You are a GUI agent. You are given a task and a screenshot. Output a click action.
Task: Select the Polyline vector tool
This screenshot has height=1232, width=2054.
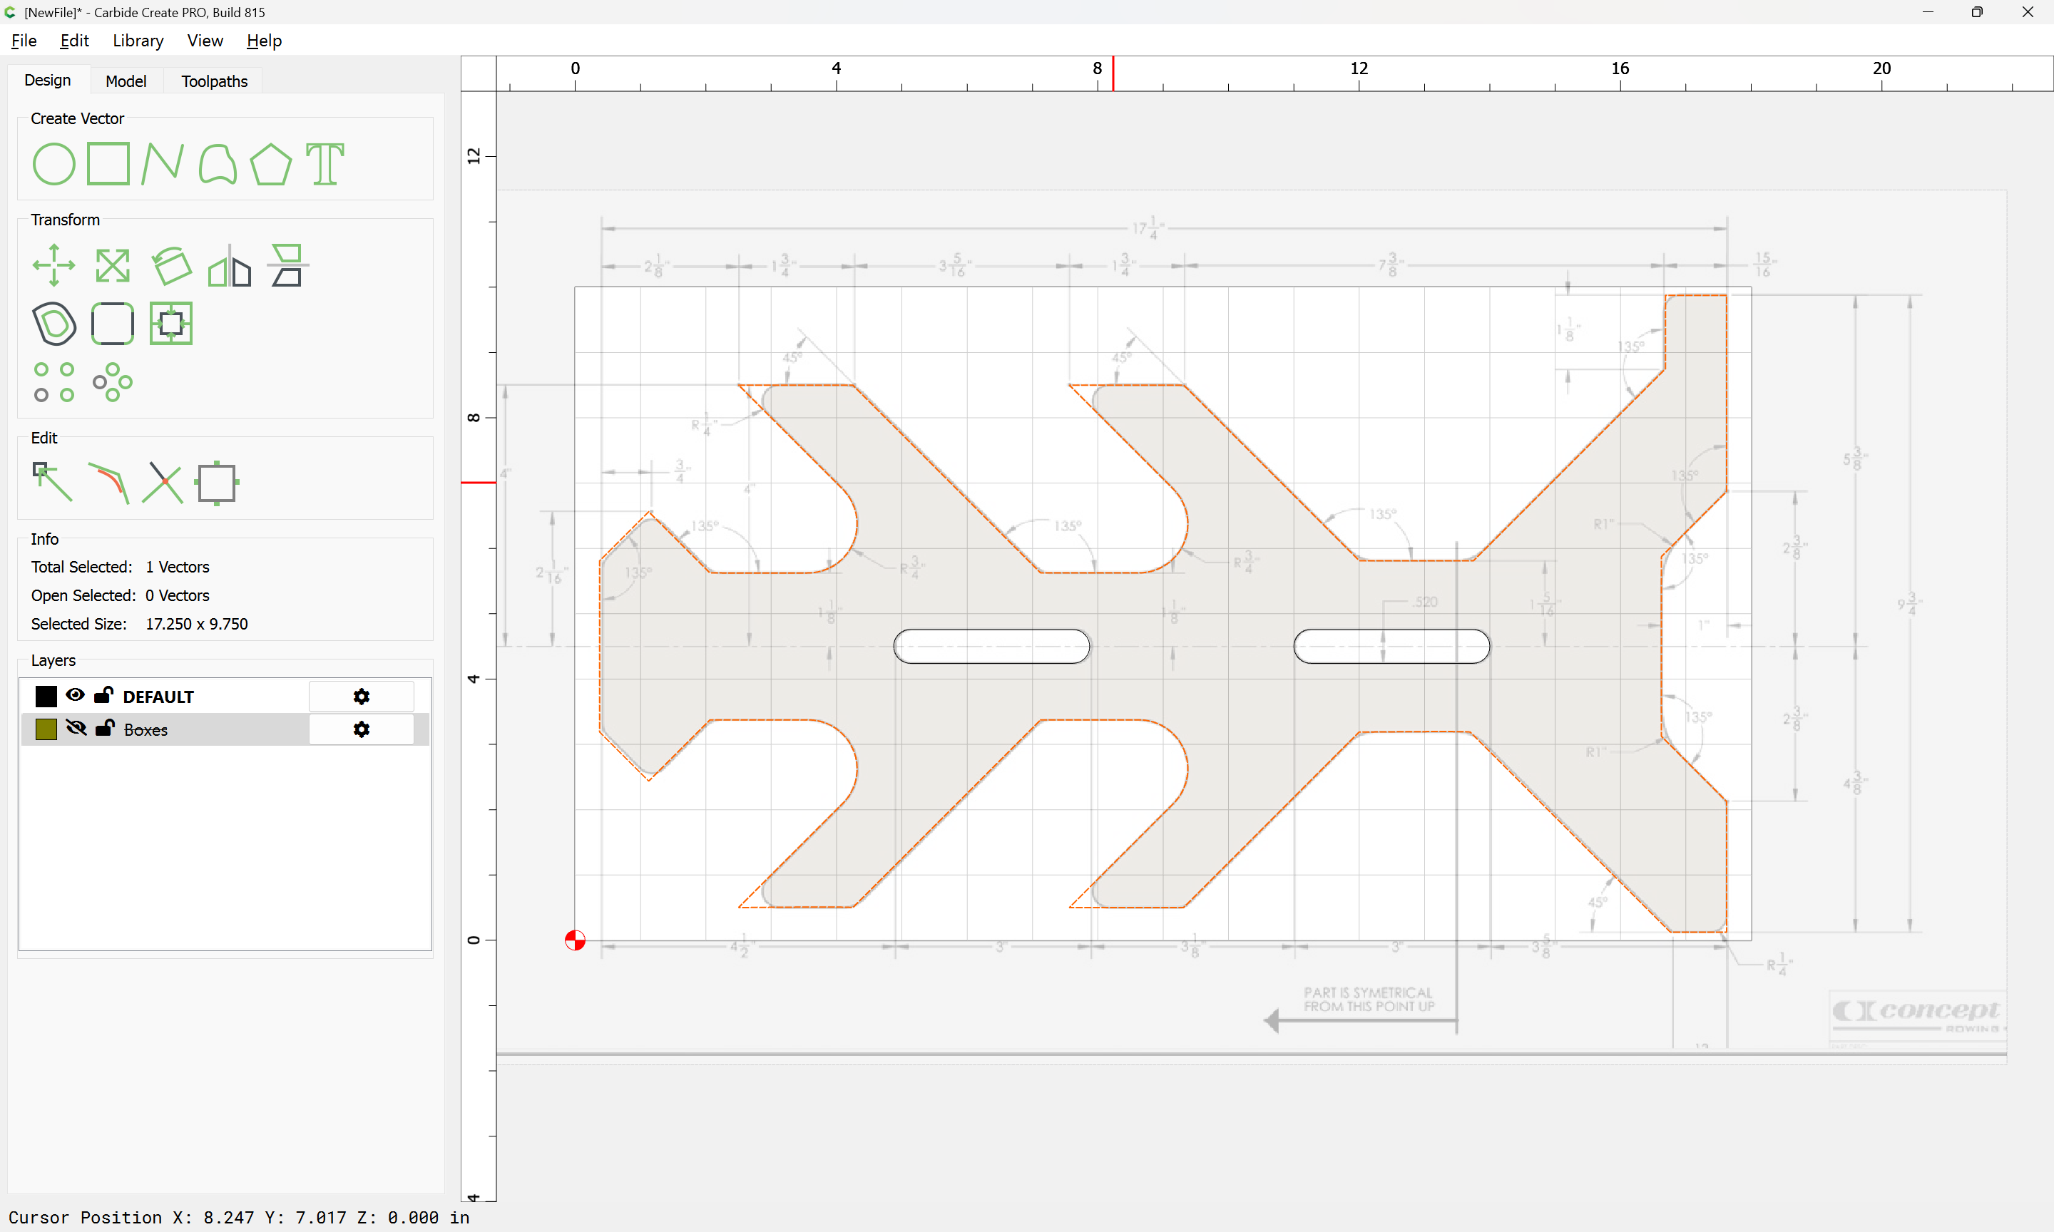[x=162, y=163]
